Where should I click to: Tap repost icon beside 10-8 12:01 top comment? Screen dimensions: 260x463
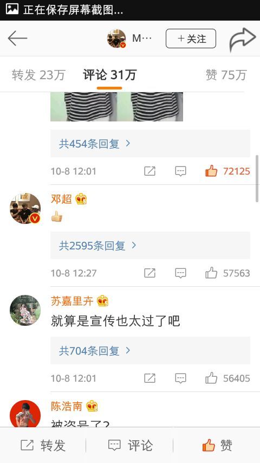149,171
